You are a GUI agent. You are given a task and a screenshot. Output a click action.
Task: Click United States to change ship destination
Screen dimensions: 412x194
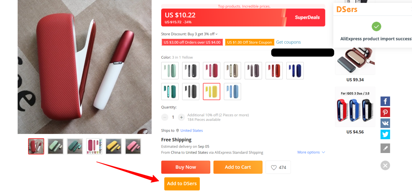click(x=192, y=130)
